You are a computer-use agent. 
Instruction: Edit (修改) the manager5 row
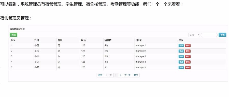coord(181,67)
